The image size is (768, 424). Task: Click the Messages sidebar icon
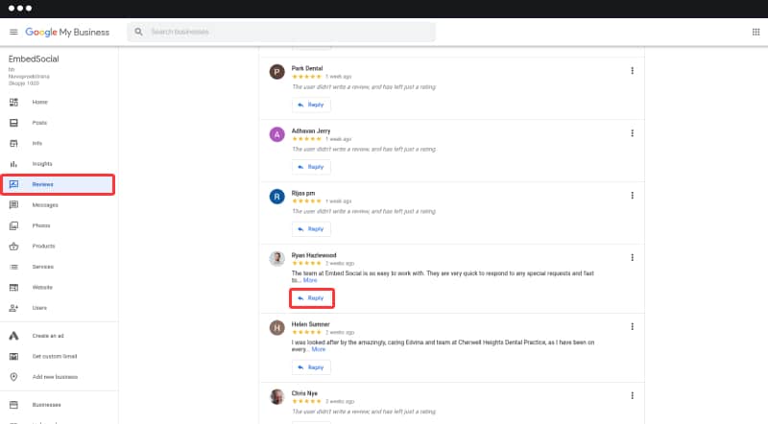pos(13,205)
